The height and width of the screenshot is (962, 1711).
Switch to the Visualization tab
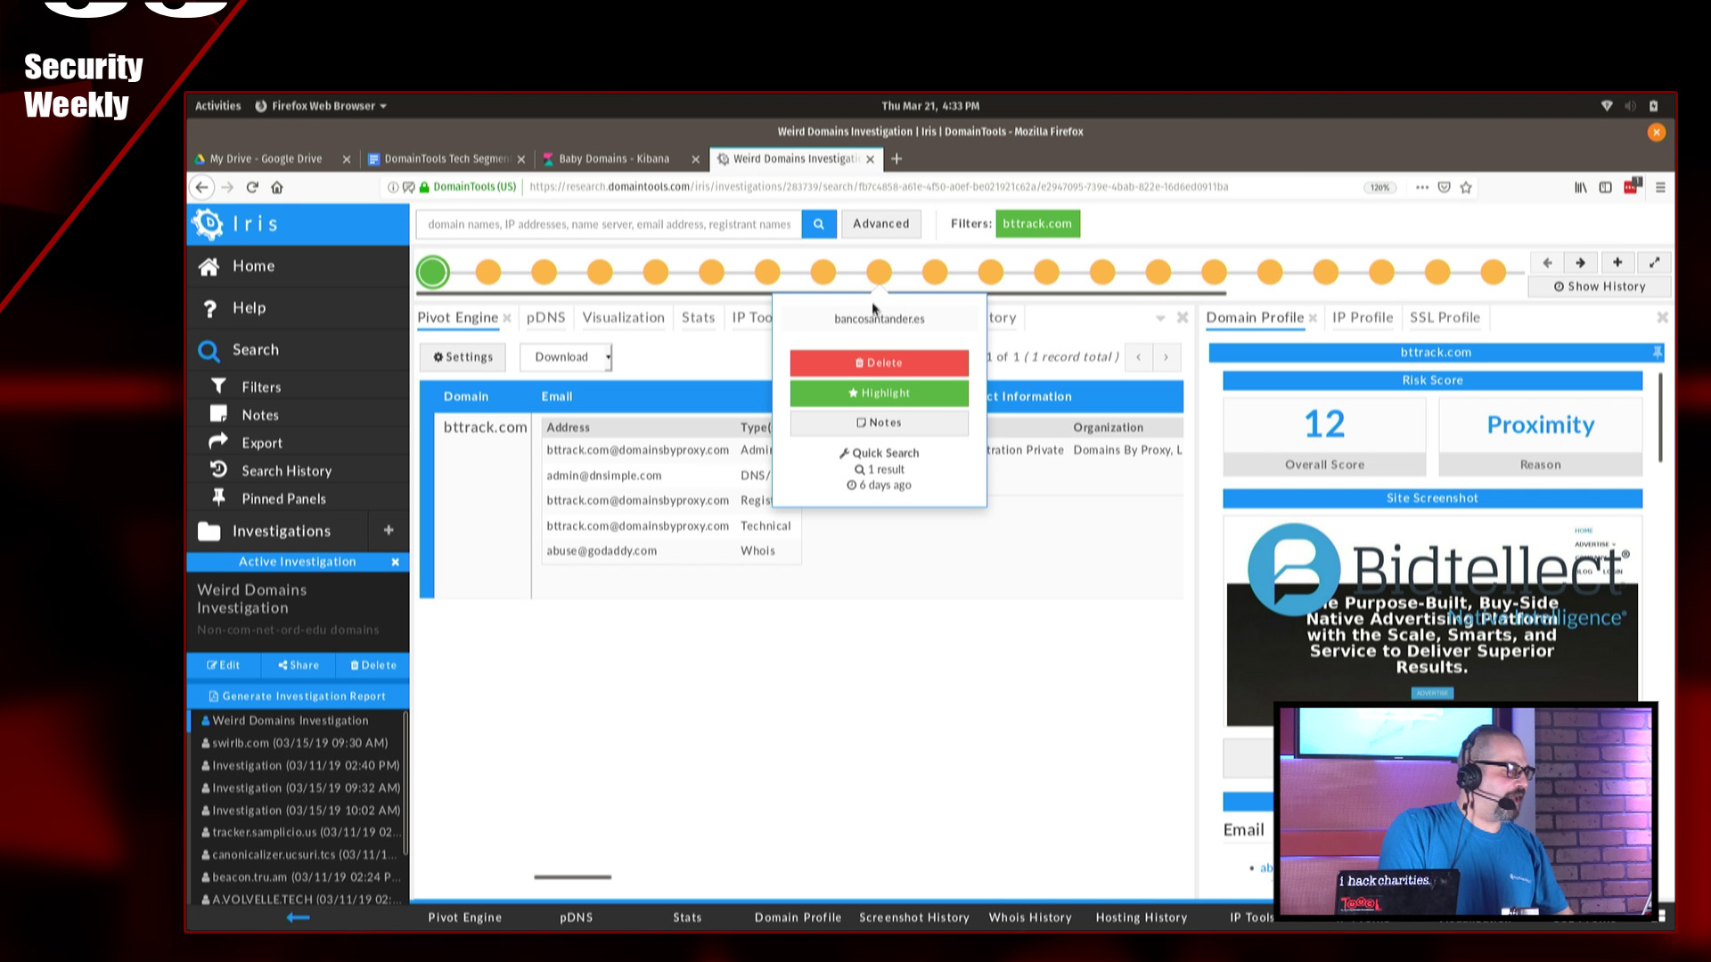pyautogui.click(x=623, y=318)
